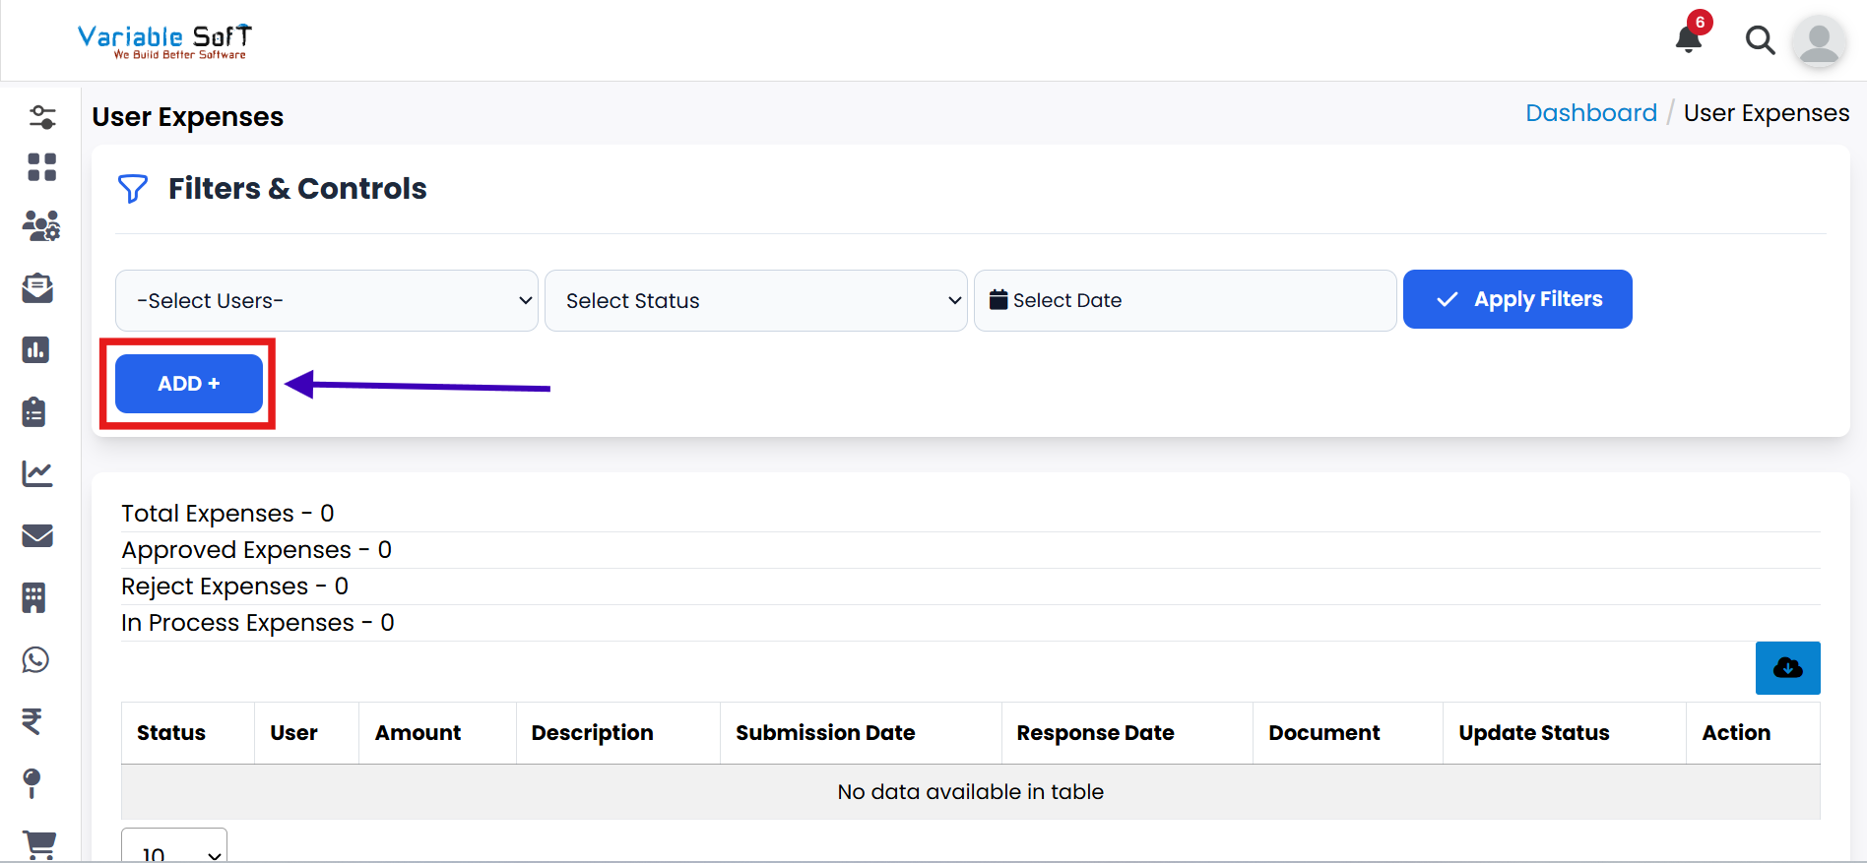
Task: Open the dashboard grid sidebar icon
Action: coord(41,167)
